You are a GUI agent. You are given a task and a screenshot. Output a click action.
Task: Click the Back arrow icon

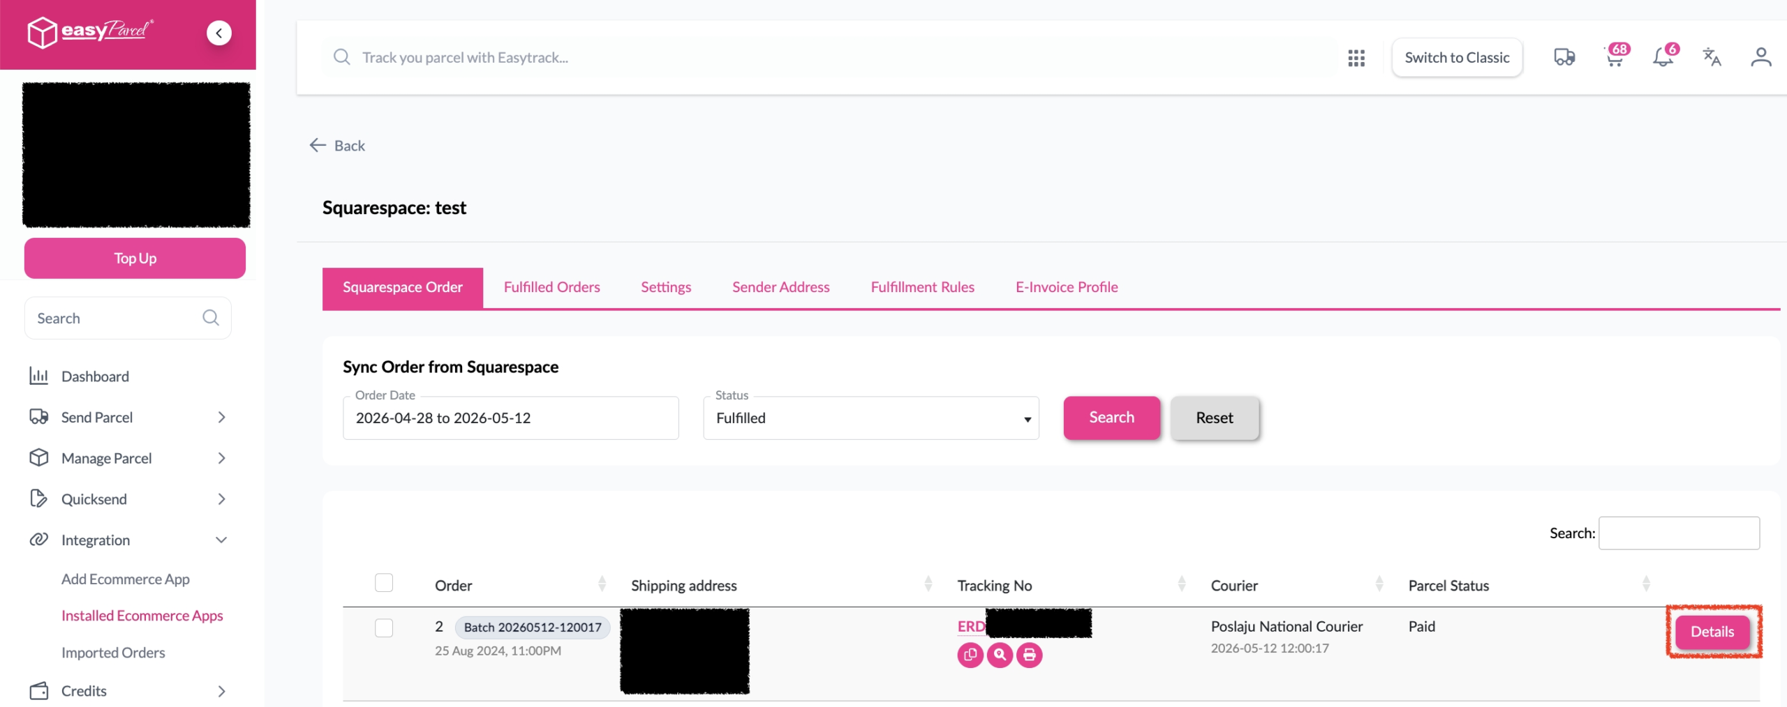tap(318, 145)
